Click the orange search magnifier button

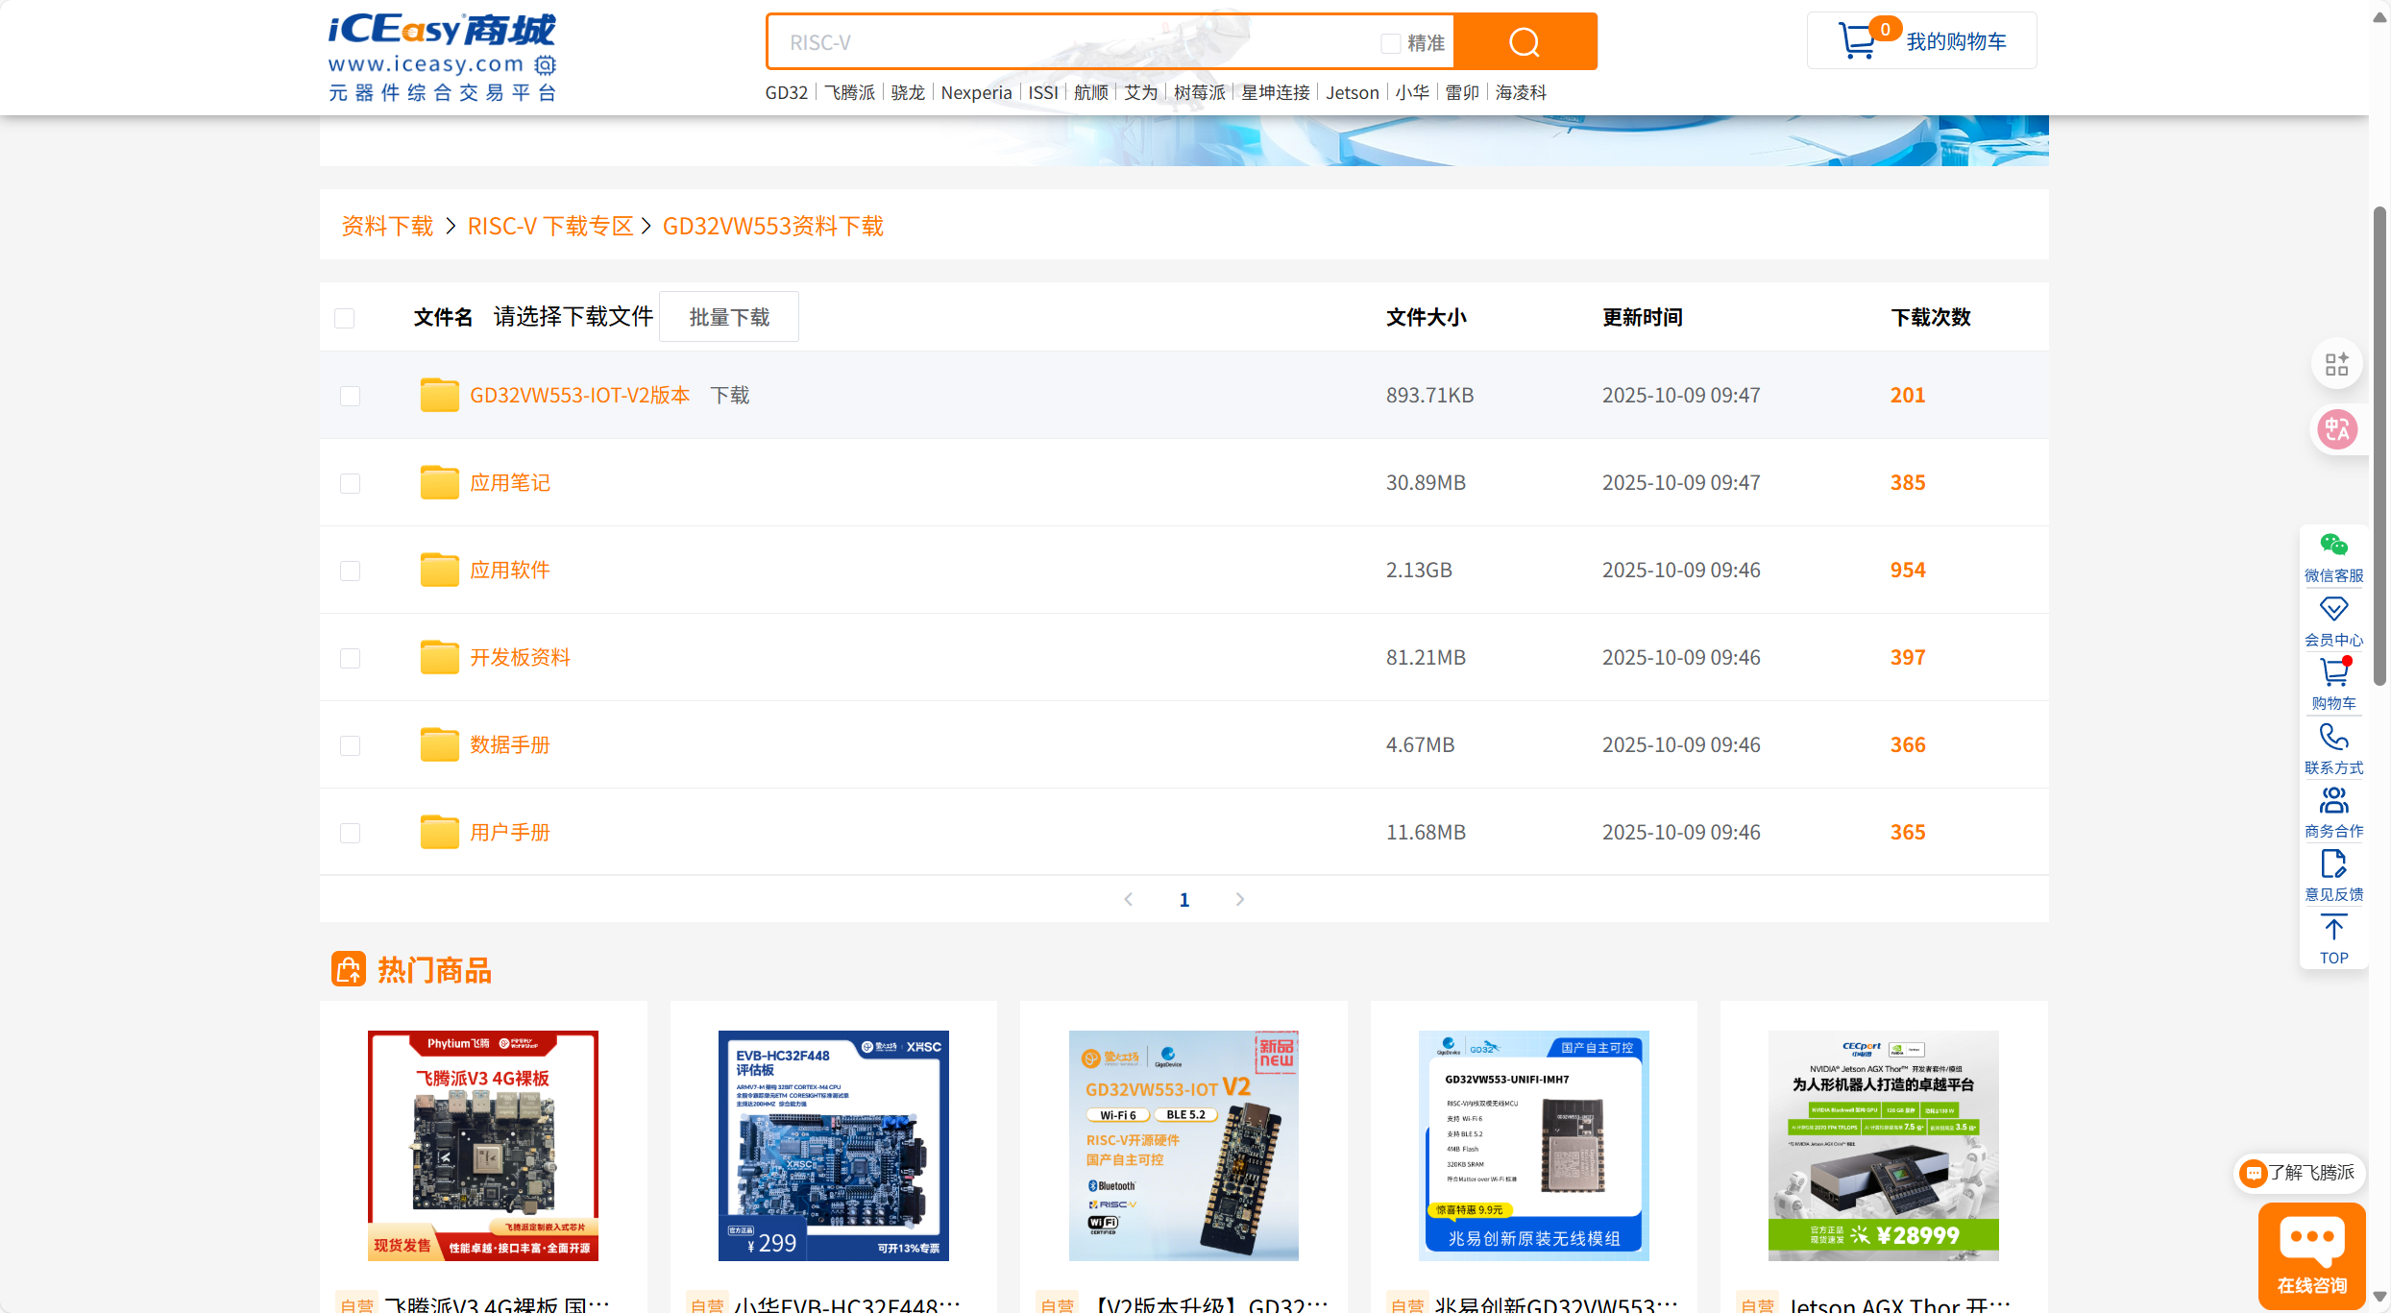click(1525, 42)
